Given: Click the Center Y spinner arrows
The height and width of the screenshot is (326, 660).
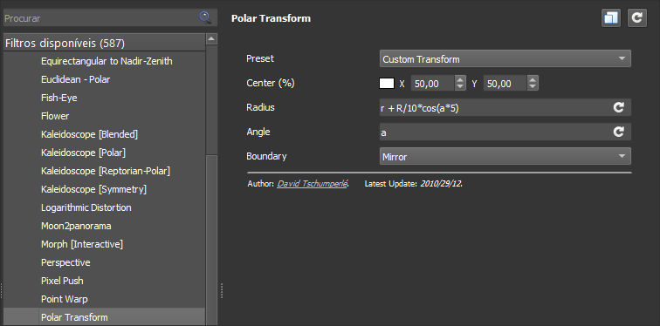Looking at the screenshot, I should [x=533, y=83].
